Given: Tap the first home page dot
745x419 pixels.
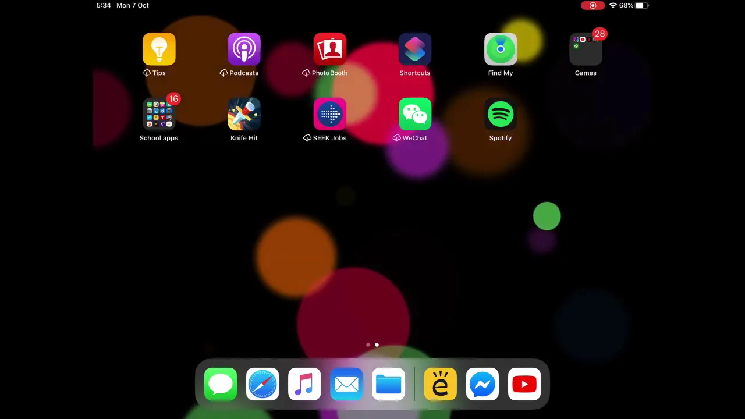Looking at the screenshot, I should tap(368, 345).
